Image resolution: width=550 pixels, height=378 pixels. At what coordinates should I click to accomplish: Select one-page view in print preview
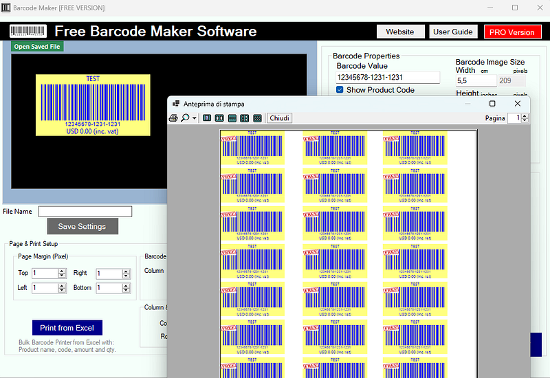[207, 118]
